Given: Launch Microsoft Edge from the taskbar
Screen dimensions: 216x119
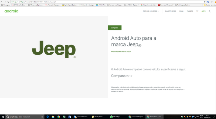Looking at the screenshot, I should (48, 117).
